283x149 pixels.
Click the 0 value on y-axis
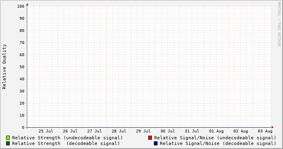pos(23,128)
